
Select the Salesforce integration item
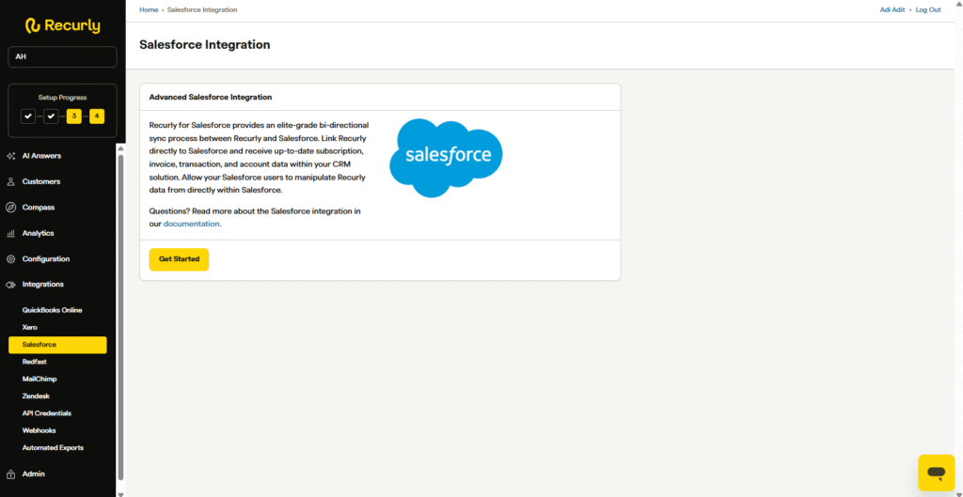pos(57,345)
